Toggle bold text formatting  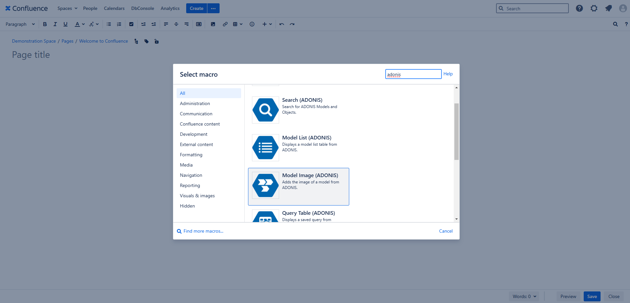[x=45, y=24]
